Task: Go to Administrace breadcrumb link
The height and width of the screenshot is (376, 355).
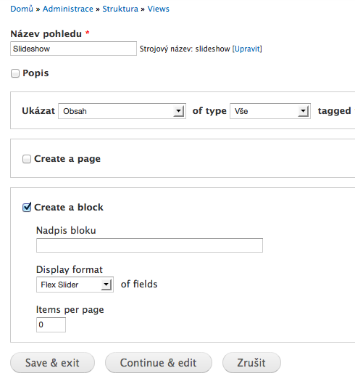Action: pos(68,9)
